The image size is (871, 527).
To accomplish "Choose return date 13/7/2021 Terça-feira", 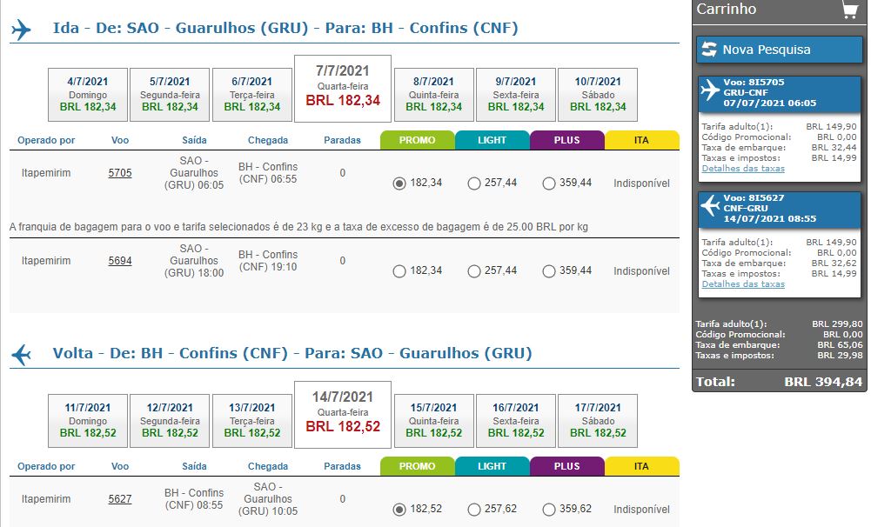I will click(252, 420).
